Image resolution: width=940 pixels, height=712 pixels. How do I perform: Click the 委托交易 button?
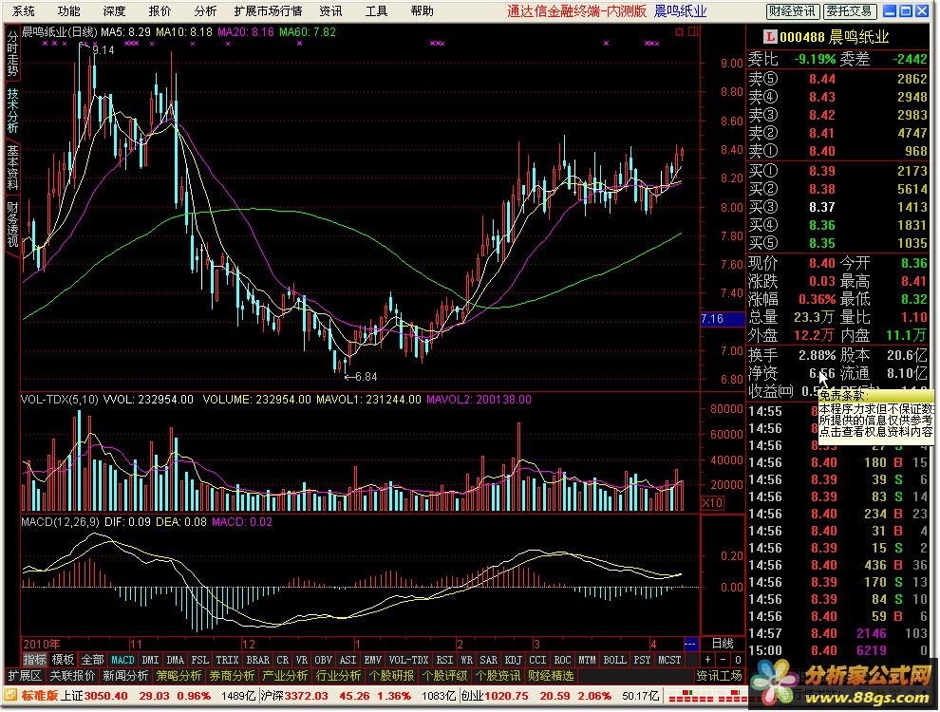849,11
